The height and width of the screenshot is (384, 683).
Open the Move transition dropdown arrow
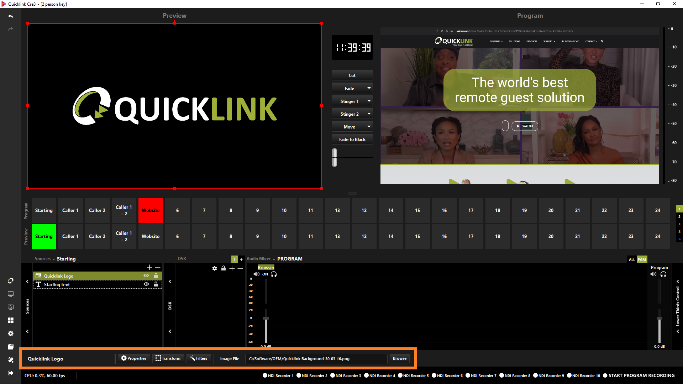(x=369, y=127)
